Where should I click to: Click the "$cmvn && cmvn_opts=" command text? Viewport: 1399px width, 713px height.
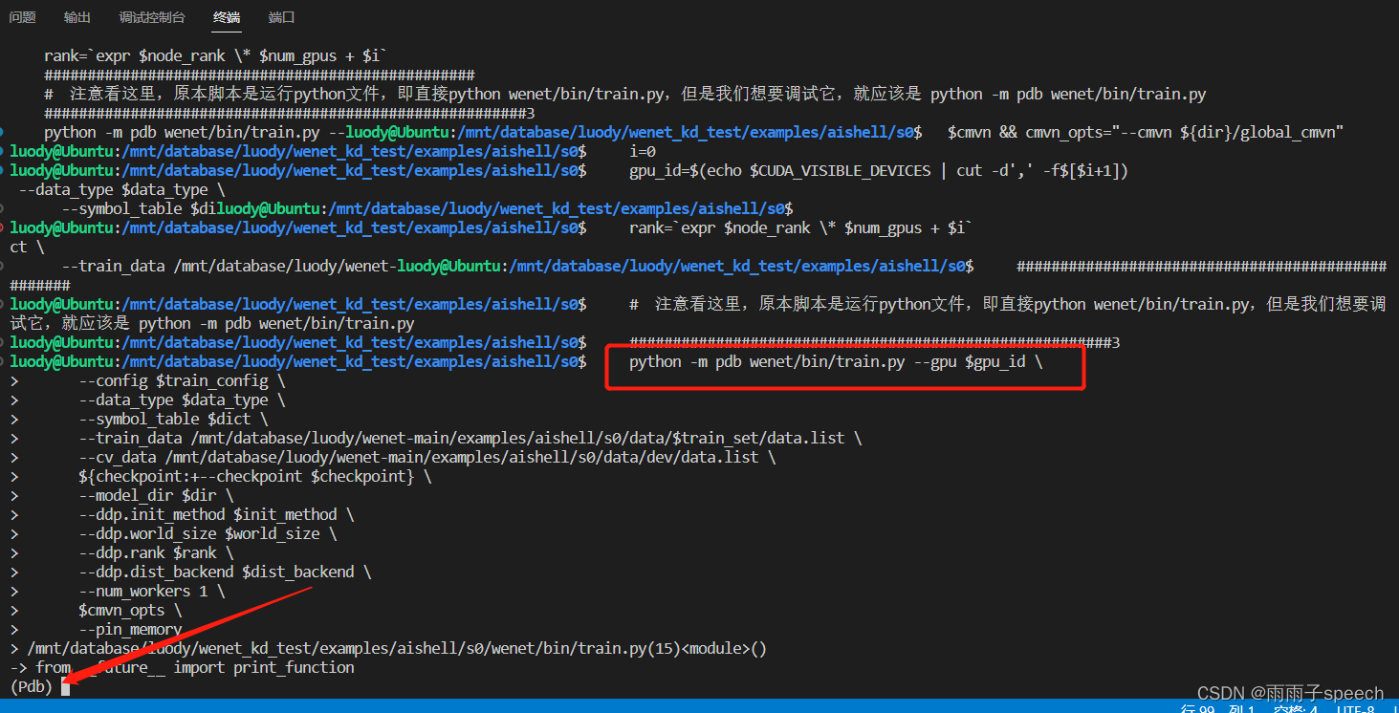coord(1147,132)
